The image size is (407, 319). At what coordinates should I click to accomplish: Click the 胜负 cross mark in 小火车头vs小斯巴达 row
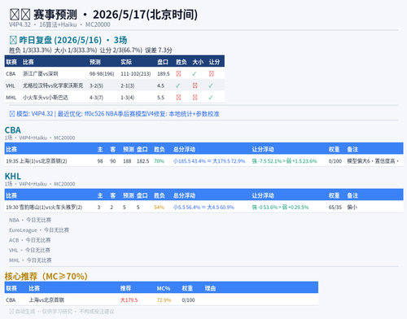pos(178,98)
